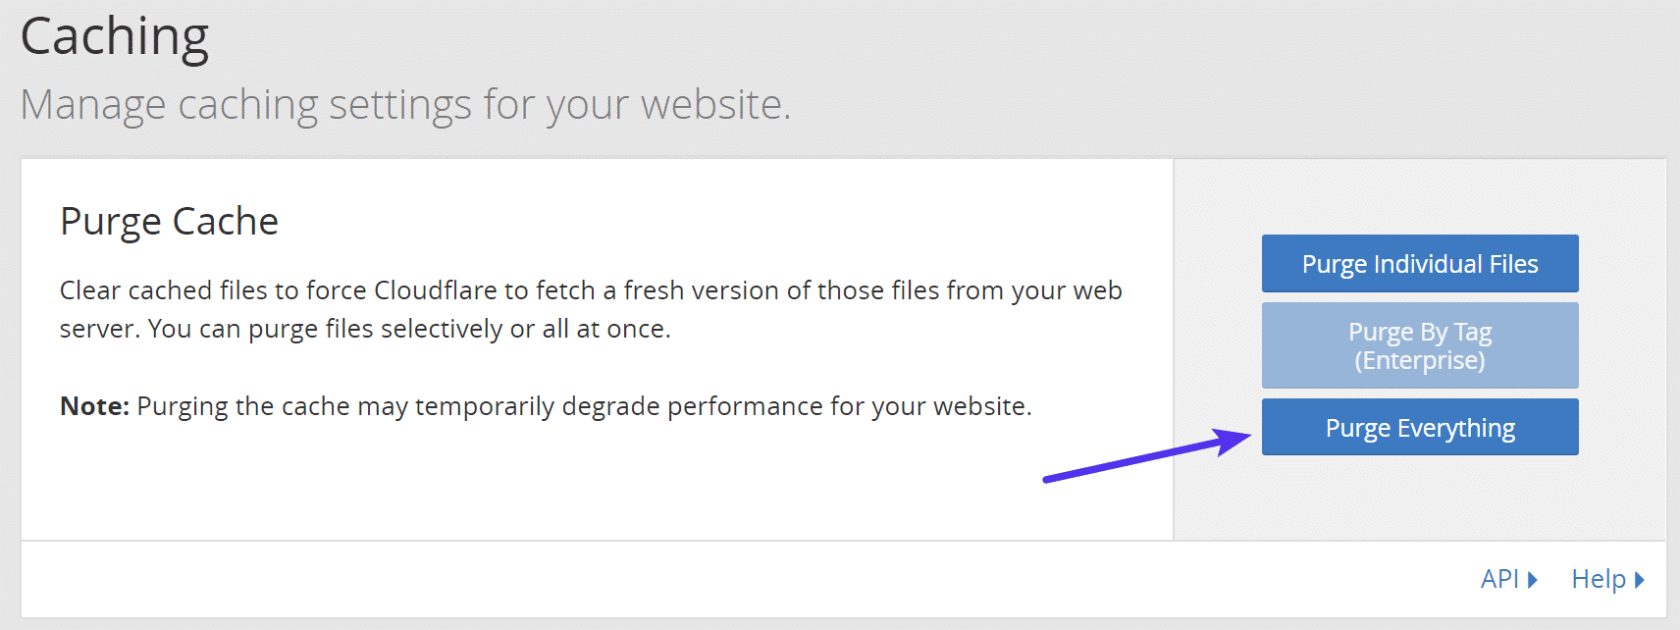Click the caching subtitle text
This screenshot has height=630, width=1680.
[405, 104]
